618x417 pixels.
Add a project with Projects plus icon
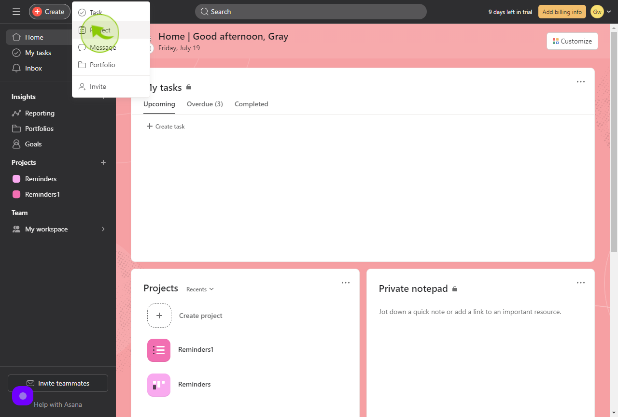click(x=103, y=162)
